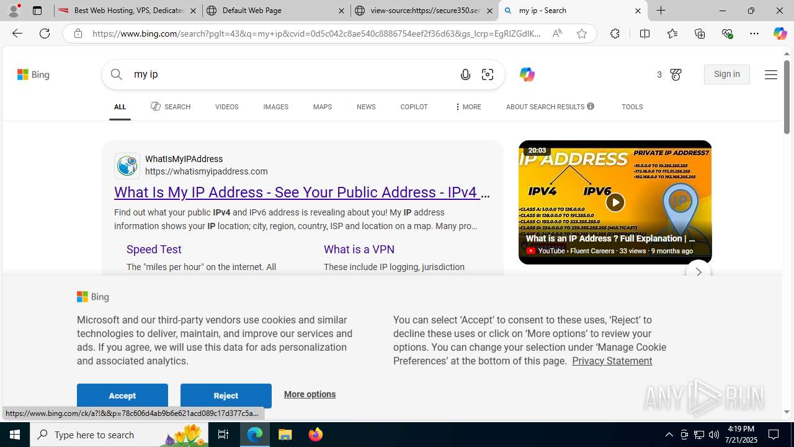The height and width of the screenshot is (447, 794).
Task: Switch to the IMAGES tab
Action: 275,107
